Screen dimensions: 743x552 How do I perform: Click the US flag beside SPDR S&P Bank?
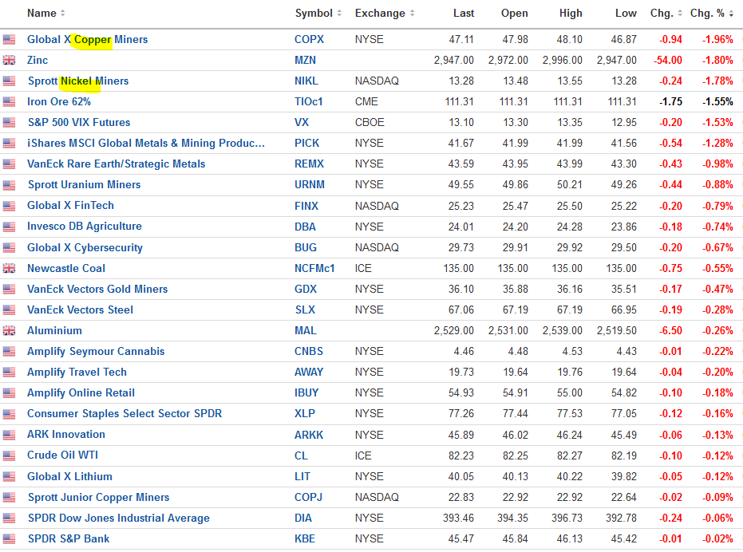coord(9,538)
